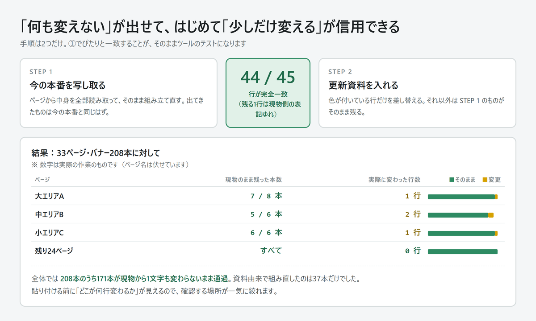The image size is (536, 321).
Task: Click sentence 資料由来で組み直したのは37本だけでした
Action: click(x=297, y=279)
